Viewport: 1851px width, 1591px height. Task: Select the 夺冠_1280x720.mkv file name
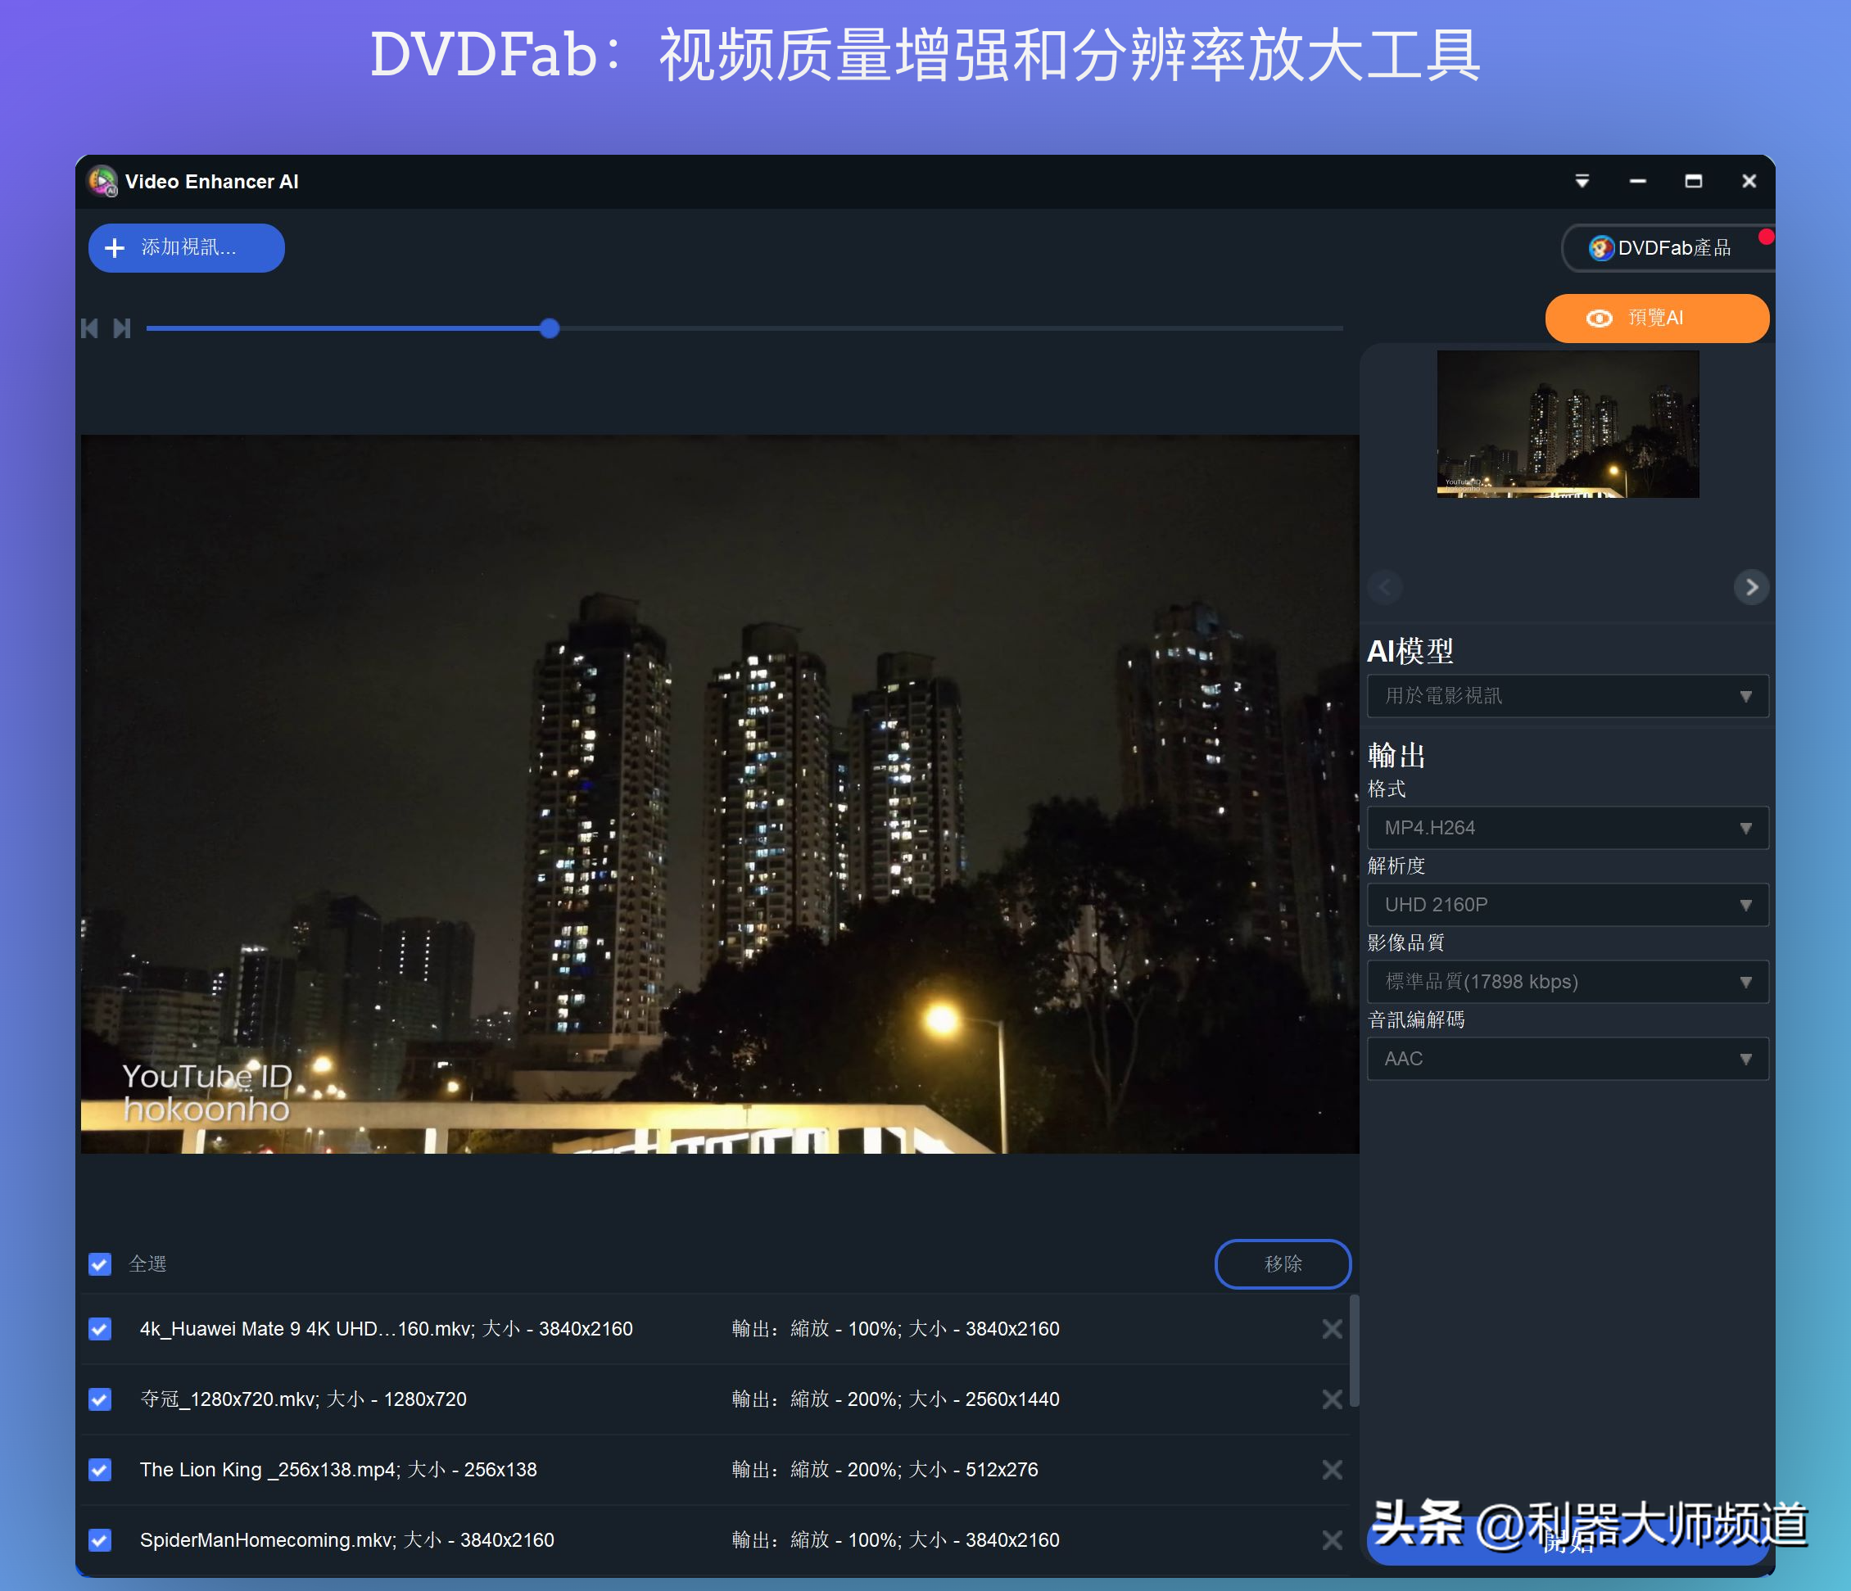click(303, 1399)
